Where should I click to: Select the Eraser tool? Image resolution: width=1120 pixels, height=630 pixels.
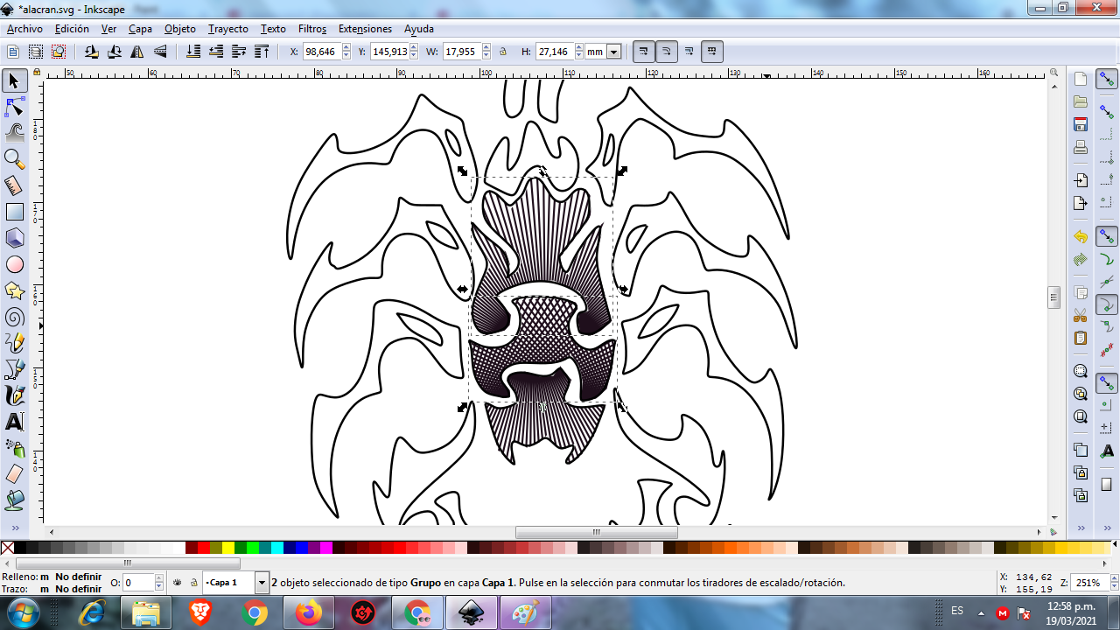(x=14, y=474)
